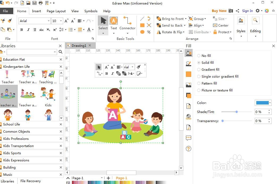Apply subscript formatting
The width and height of the screenshot is (277, 184).
tap(48, 30)
